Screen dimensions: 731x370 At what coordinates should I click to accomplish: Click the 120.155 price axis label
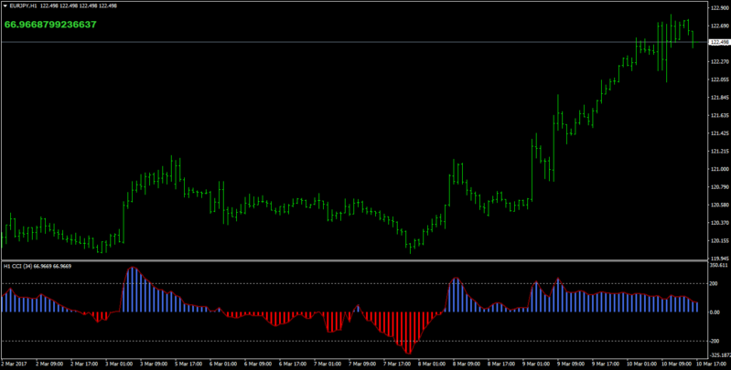pyautogui.click(x=720, y=241)
